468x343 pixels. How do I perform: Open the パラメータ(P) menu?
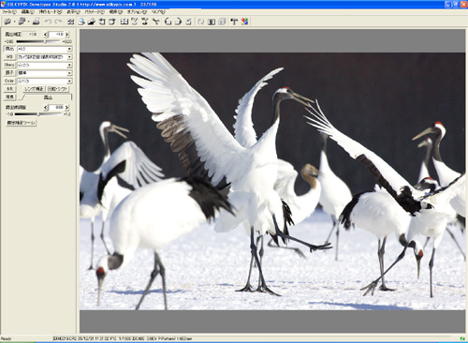[x=95, y=12]
